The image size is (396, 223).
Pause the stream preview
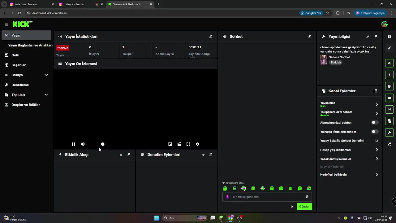(x=74, y=144)
